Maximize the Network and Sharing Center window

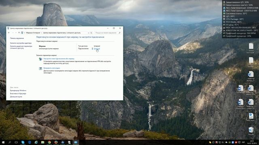pyautogui.click(x=114, y=28)
